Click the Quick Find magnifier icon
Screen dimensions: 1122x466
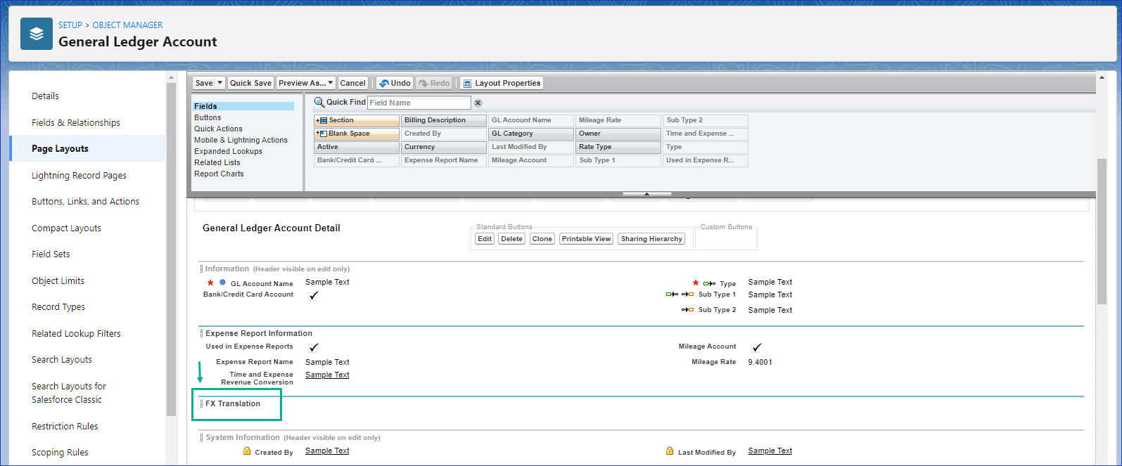[x=319, y=103]
